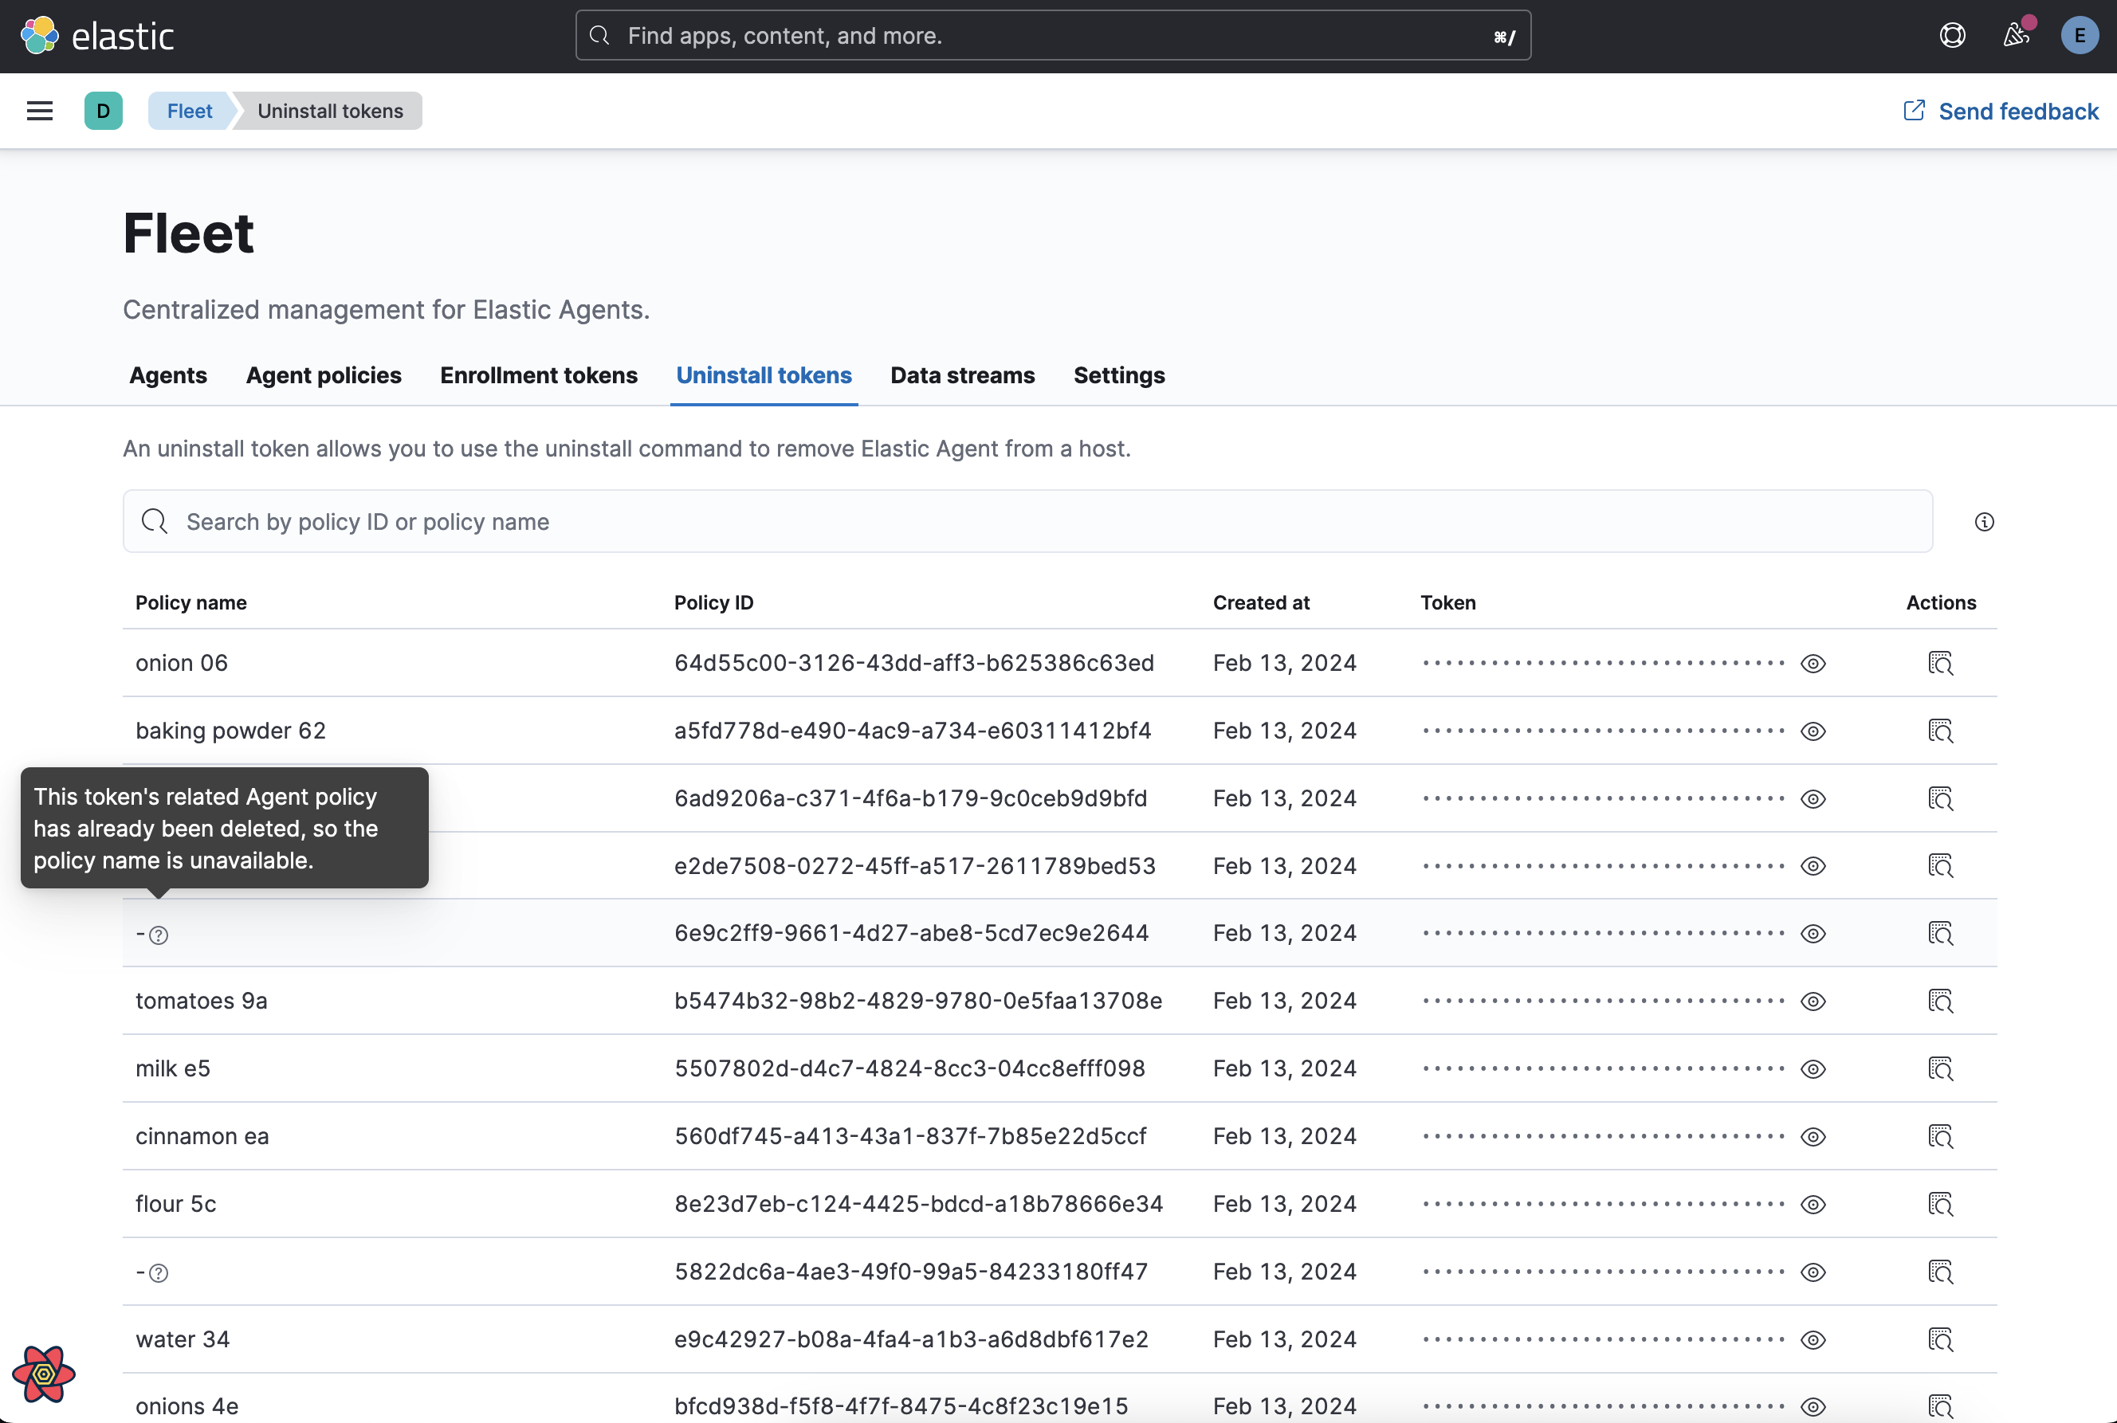This screenshot has width=2117, height=1423.
Task: Click help icon in row 6e9c2ff9
Action: pos(159,935)
